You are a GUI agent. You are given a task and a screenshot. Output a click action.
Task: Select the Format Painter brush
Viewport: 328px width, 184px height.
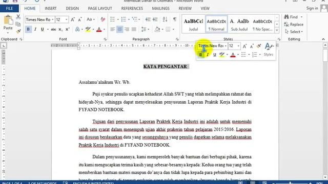[18, 31]
